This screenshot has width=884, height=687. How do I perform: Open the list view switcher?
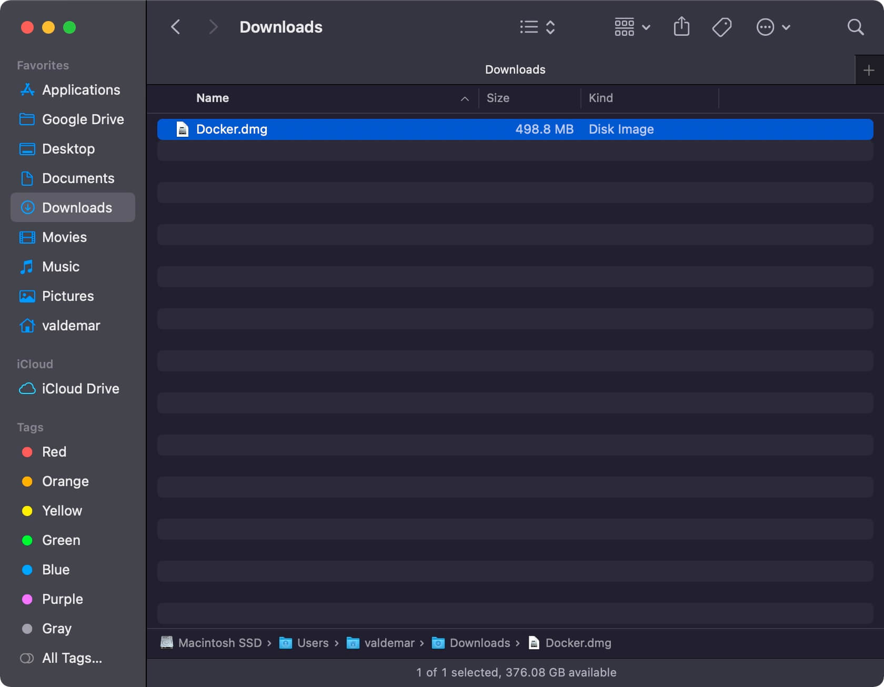[537, 27]
